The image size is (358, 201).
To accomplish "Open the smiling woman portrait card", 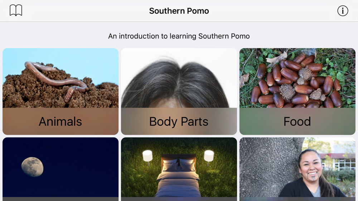I will (x=297, y=169).
